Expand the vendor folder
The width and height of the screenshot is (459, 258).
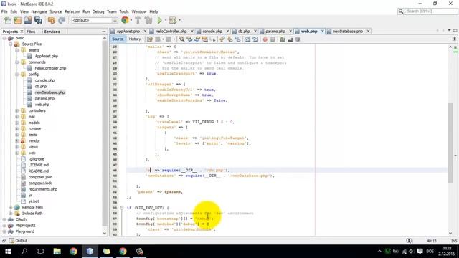click(17, 140)
